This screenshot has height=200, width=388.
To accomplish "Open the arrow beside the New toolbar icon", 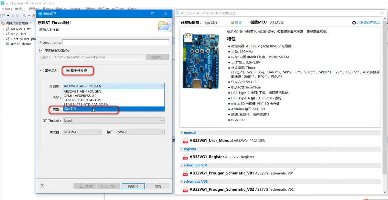I will [x=8, y=15].
